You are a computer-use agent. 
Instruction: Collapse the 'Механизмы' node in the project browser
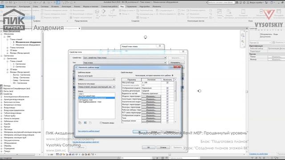tap(2, 34)
